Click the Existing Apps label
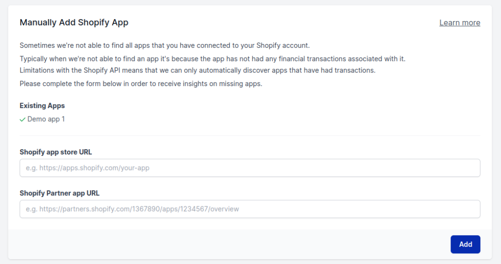The height and width of the screenshot is (264, 501). 42,106
